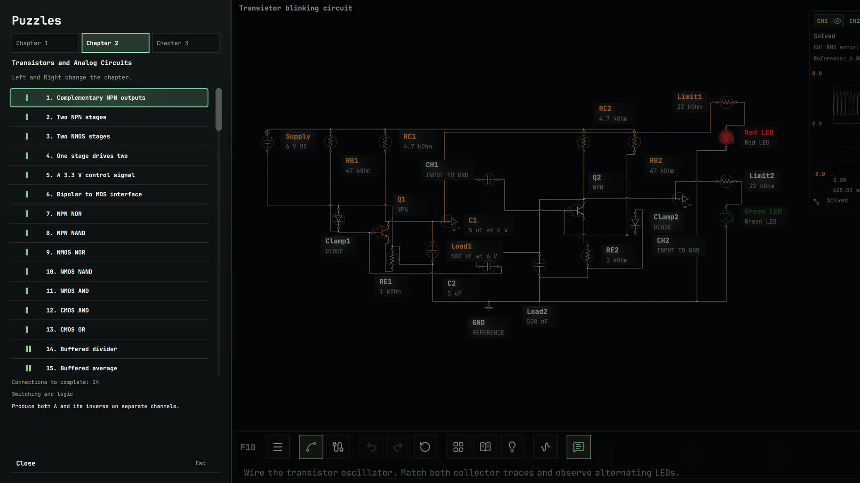Click the lightbulb hint icon

[512, 447]
